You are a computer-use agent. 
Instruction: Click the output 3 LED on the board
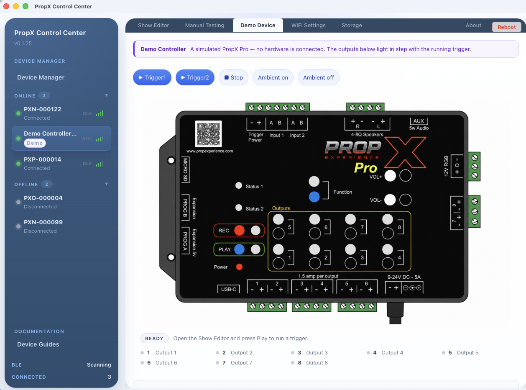pos(350,250)
